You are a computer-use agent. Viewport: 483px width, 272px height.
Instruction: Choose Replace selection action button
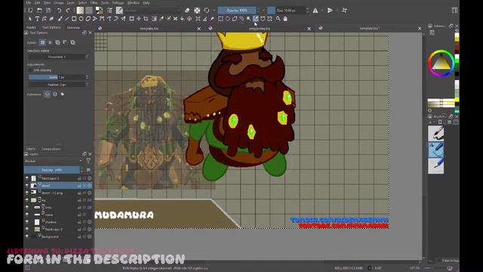pos(42,42)
